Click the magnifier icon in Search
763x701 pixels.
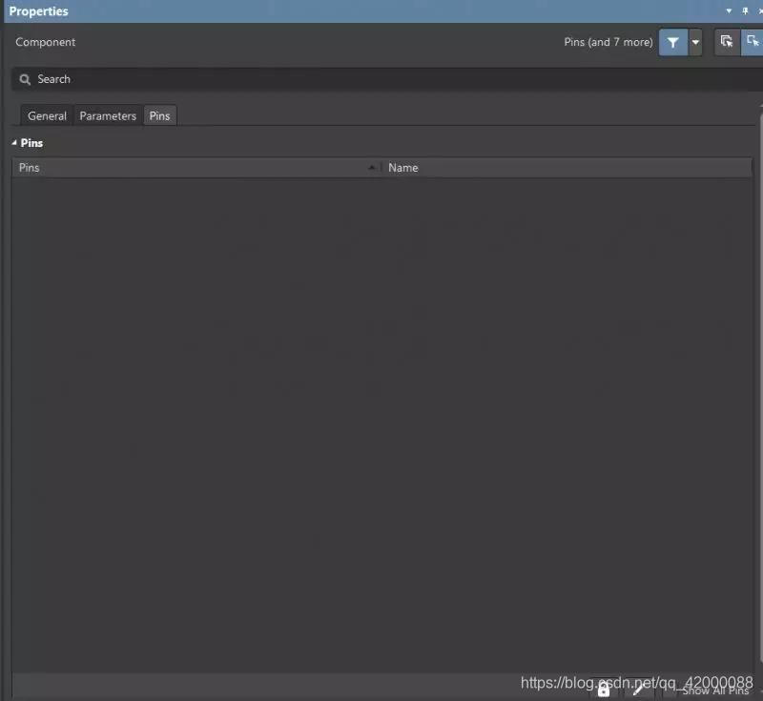click(x=26, y=79)
